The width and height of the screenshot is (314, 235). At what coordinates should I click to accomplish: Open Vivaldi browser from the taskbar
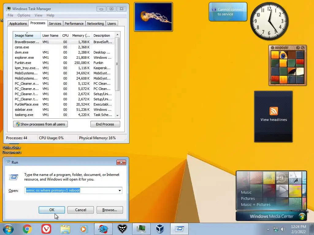[x=46, y=229]
